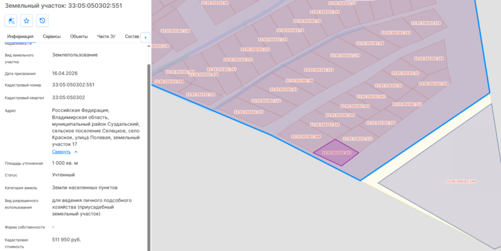501x251 pixels.
Task: Click parcel label 33:05:050302:476
Action: pos(203,74)
